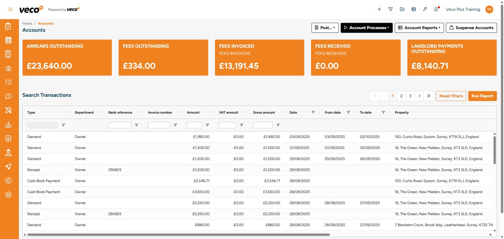This screenshot has height=239, width=504.
Task: Click the plus add icon in header
Action: point(379,9)
